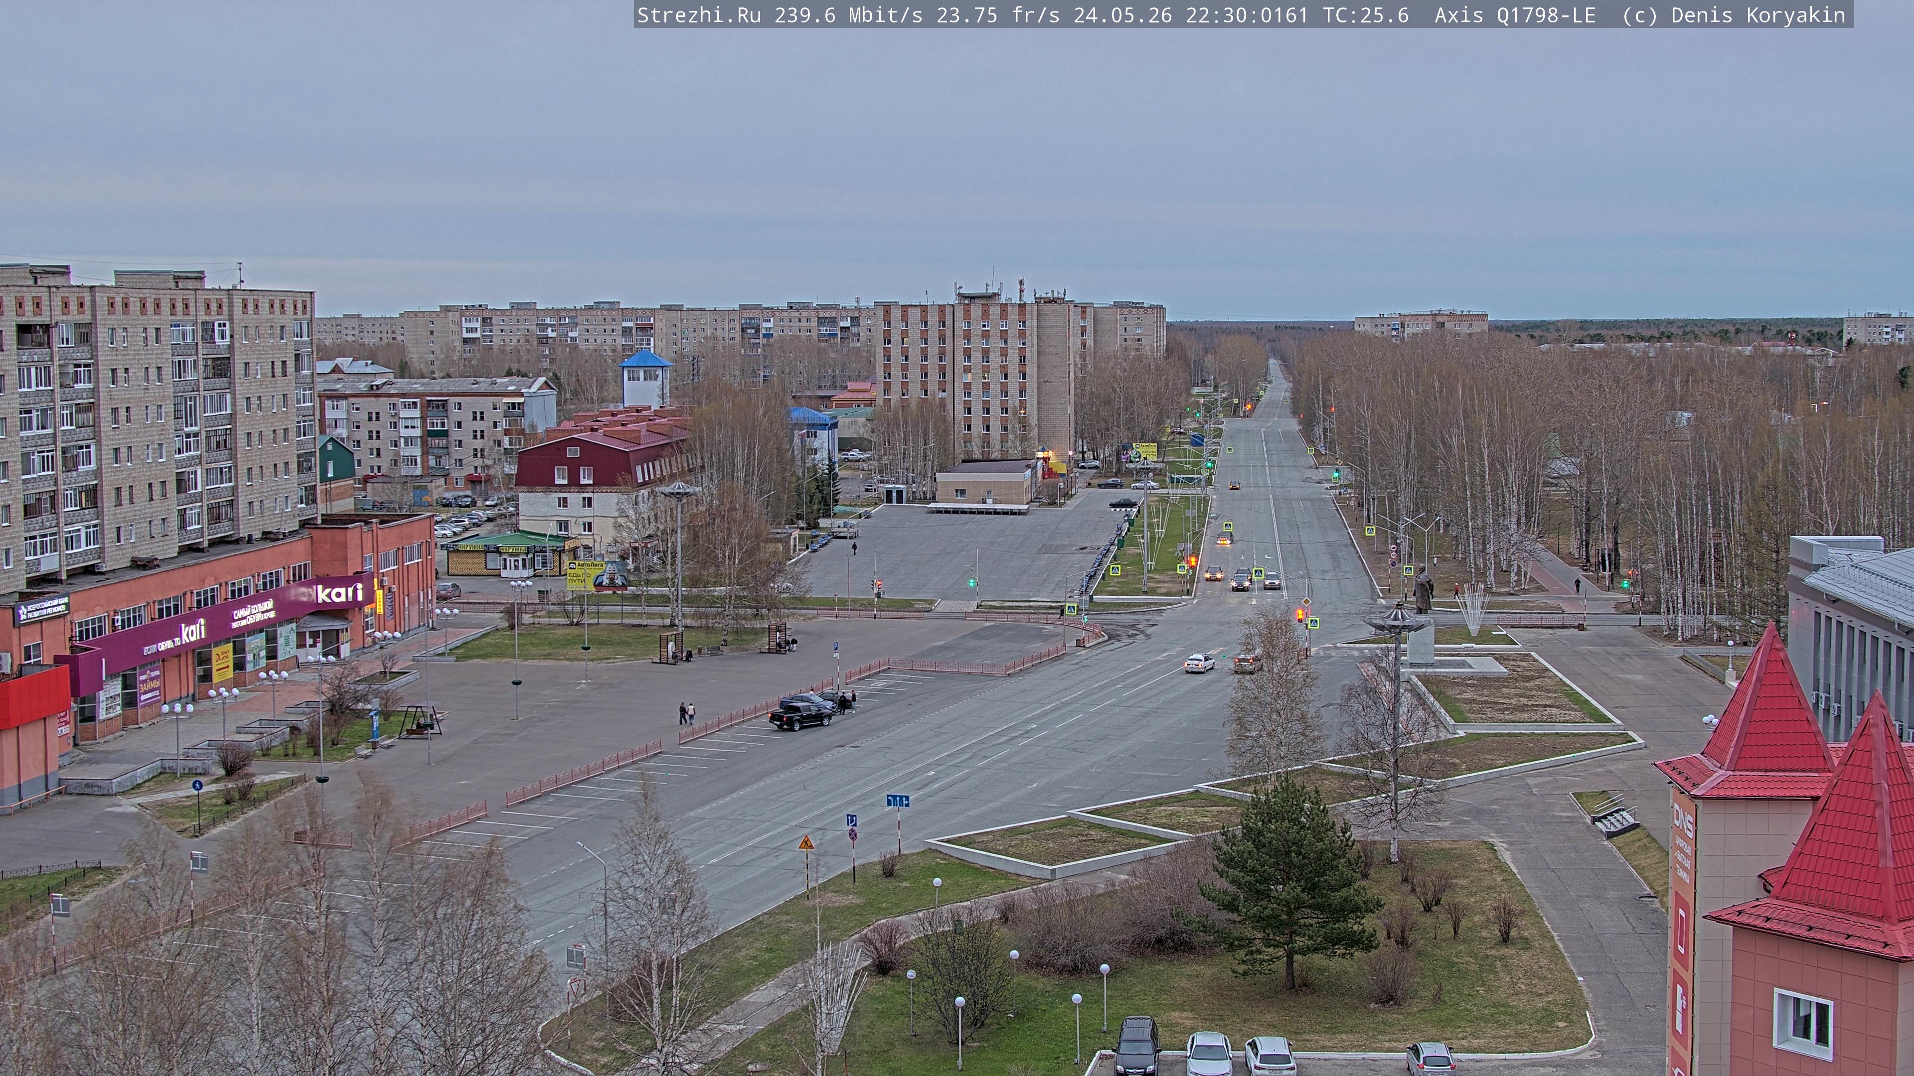Click the black pickup truck in parking
The image size is (1914, 1076).
click(800, 715)
